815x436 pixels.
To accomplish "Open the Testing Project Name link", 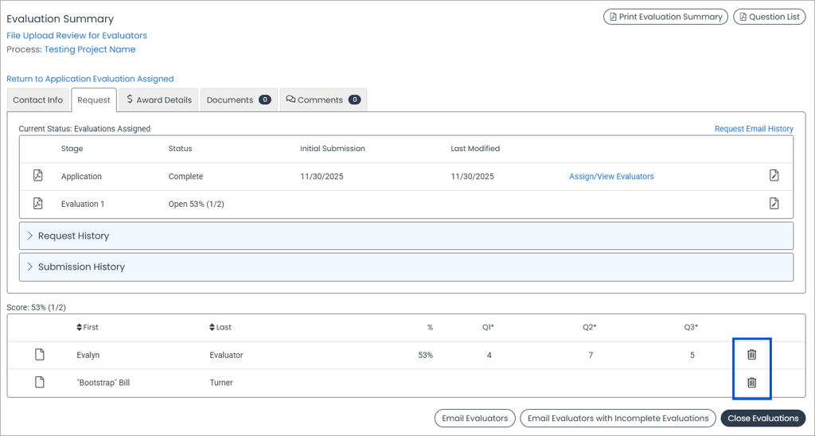I will pyautogui.click(x=90, y=49).
